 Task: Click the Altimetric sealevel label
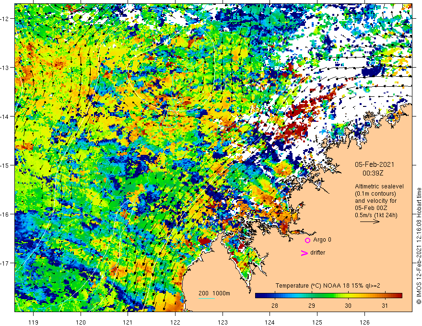point(379,186)
